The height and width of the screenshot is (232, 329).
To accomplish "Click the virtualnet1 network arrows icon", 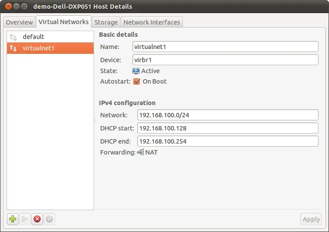I will point(13,49).
